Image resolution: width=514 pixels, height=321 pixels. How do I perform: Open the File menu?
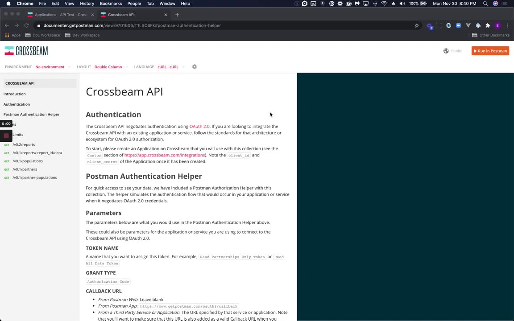click(42, 4)
